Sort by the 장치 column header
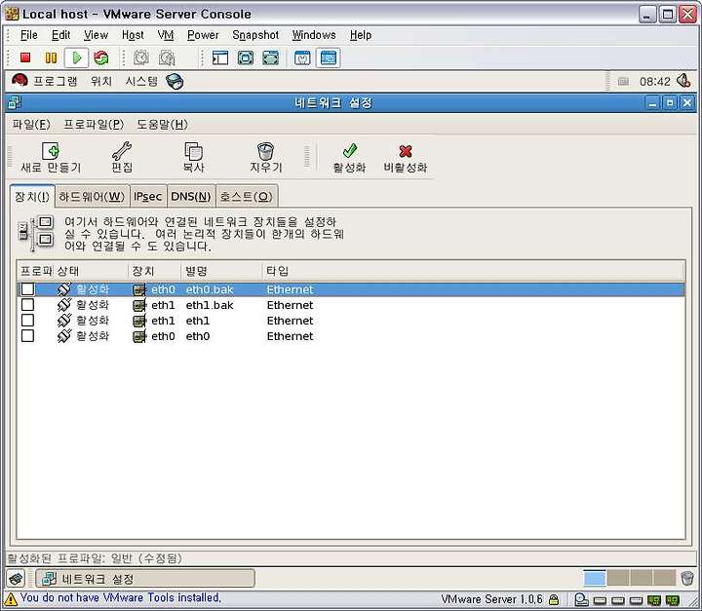 tap(155, 271)
